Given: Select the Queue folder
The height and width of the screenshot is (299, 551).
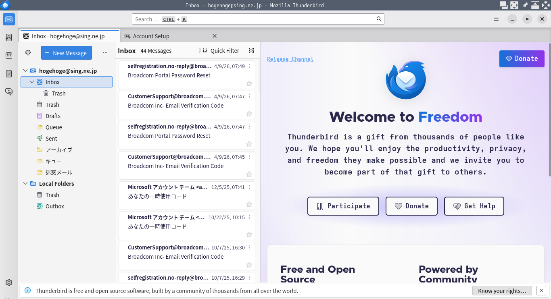Looking at the screenshot, I should coord(54,127).
